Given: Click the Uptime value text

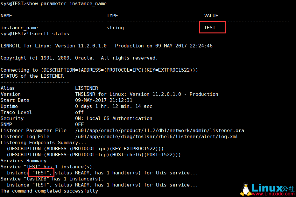Looking at the screenshot, I should (x=114, y=106).
